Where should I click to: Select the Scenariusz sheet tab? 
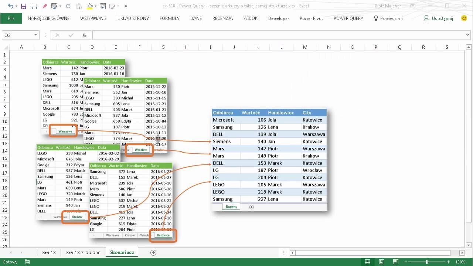122,253
